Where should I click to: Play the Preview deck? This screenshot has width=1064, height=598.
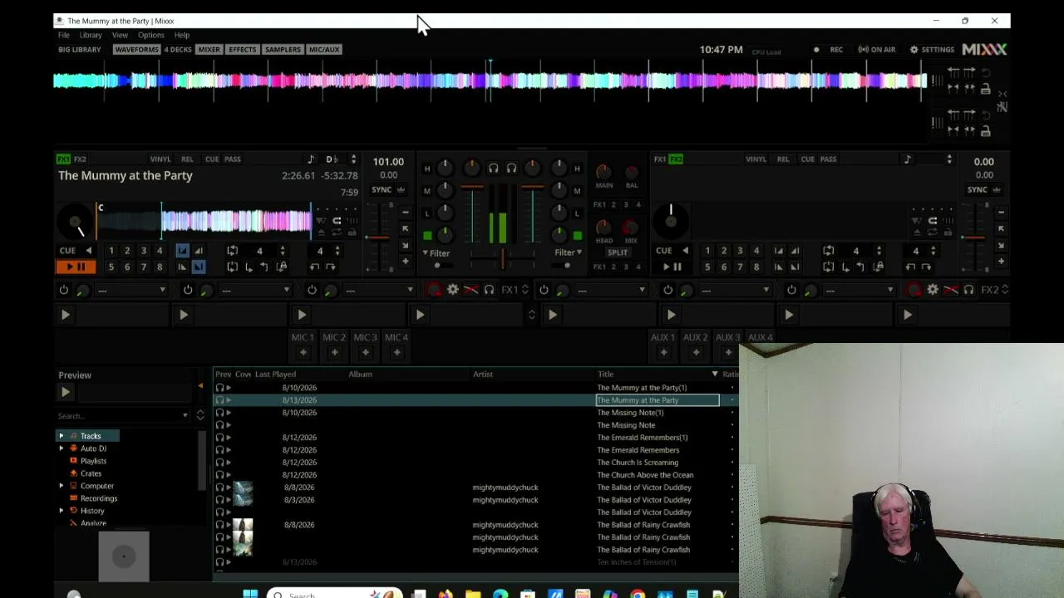66,392
